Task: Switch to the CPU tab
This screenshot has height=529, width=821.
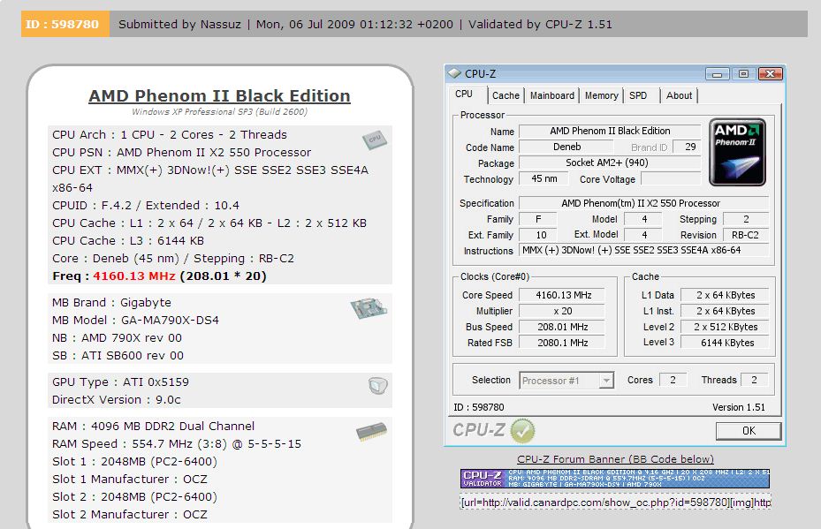Action: [464, 94]
